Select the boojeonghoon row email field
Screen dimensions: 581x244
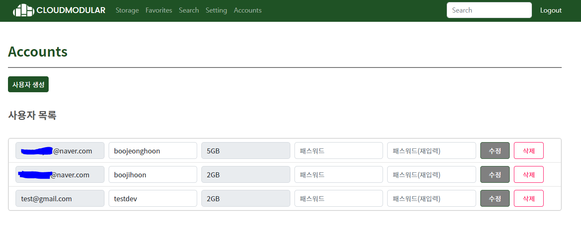[60, 151]
